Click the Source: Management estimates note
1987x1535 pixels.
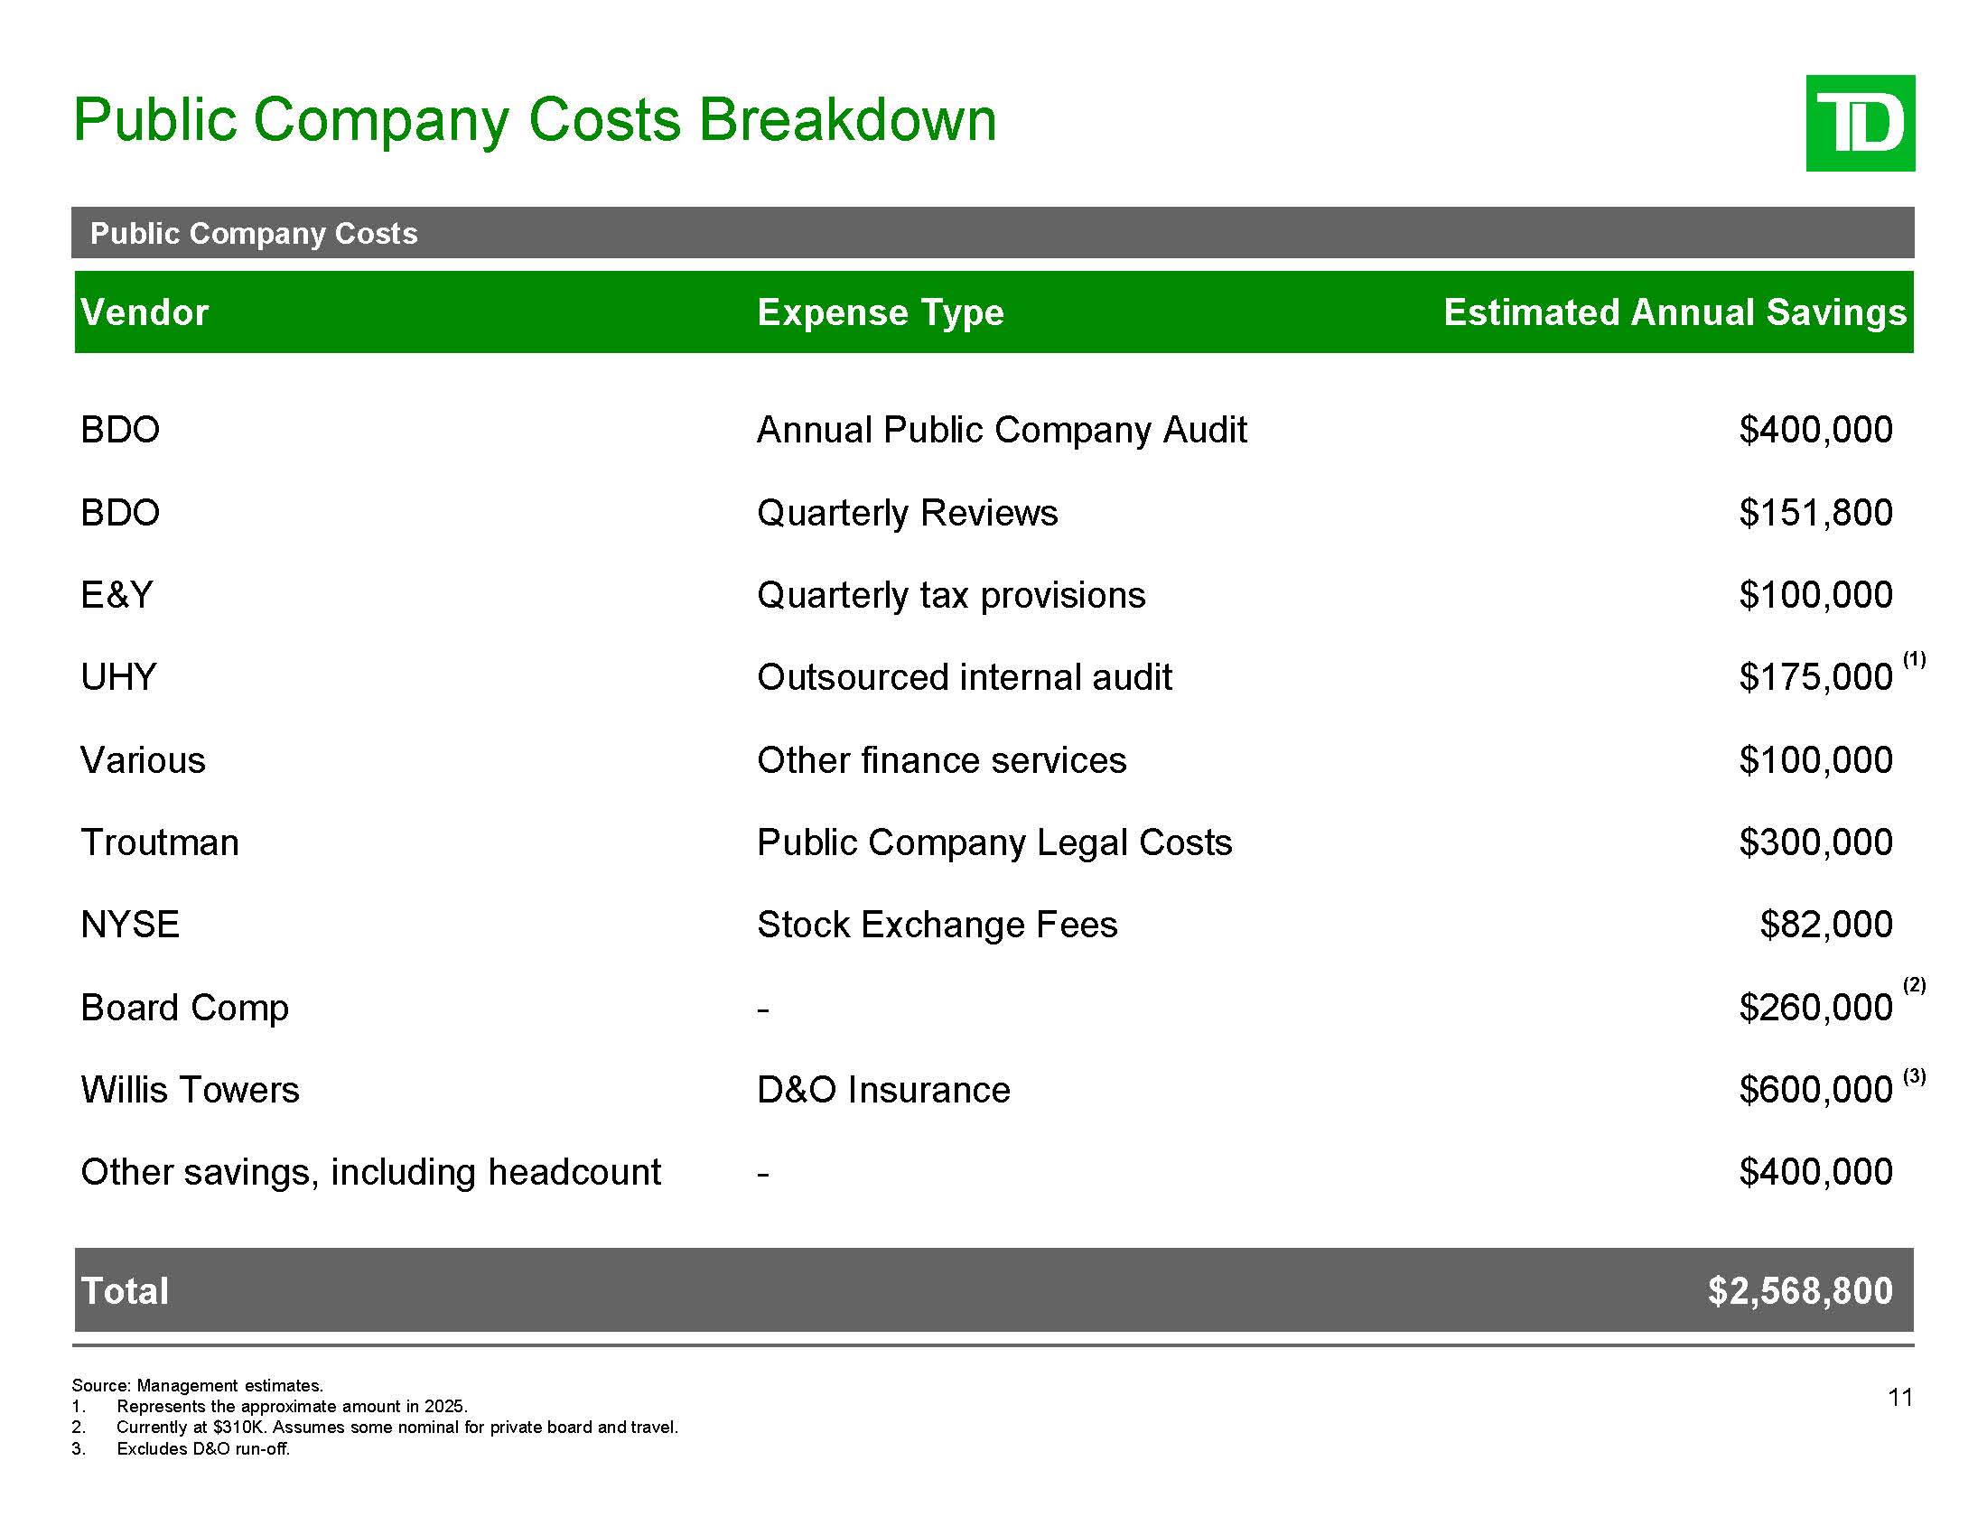coord(198,1385)
